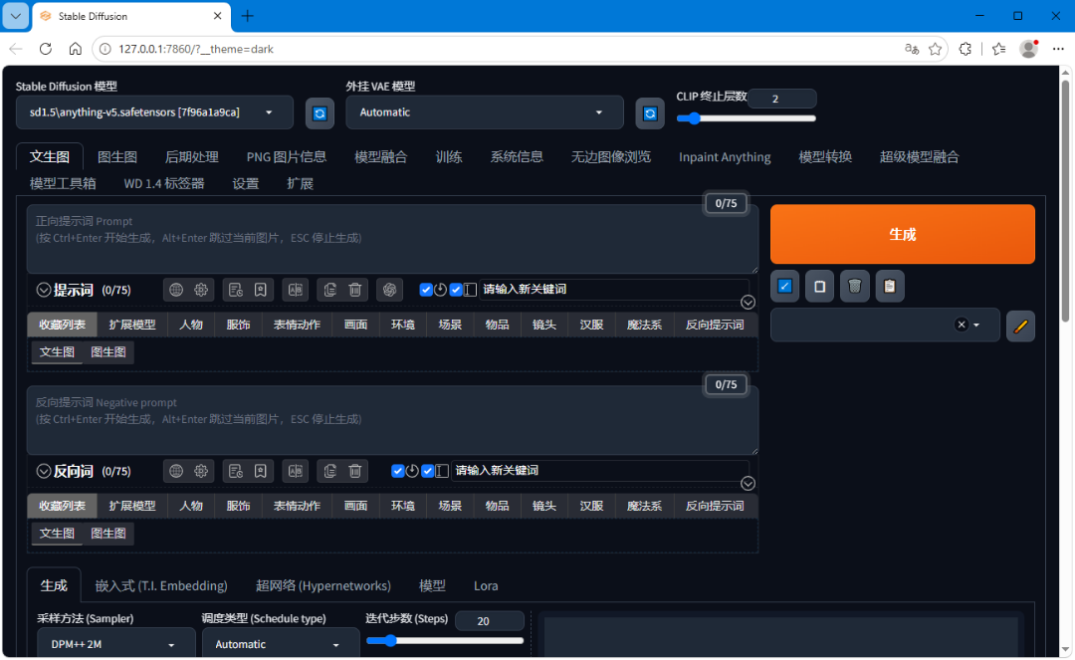Open history icon in 反向词 toolbar
The width and height of the screenshot is (1075, 660).
click(236, 471)
